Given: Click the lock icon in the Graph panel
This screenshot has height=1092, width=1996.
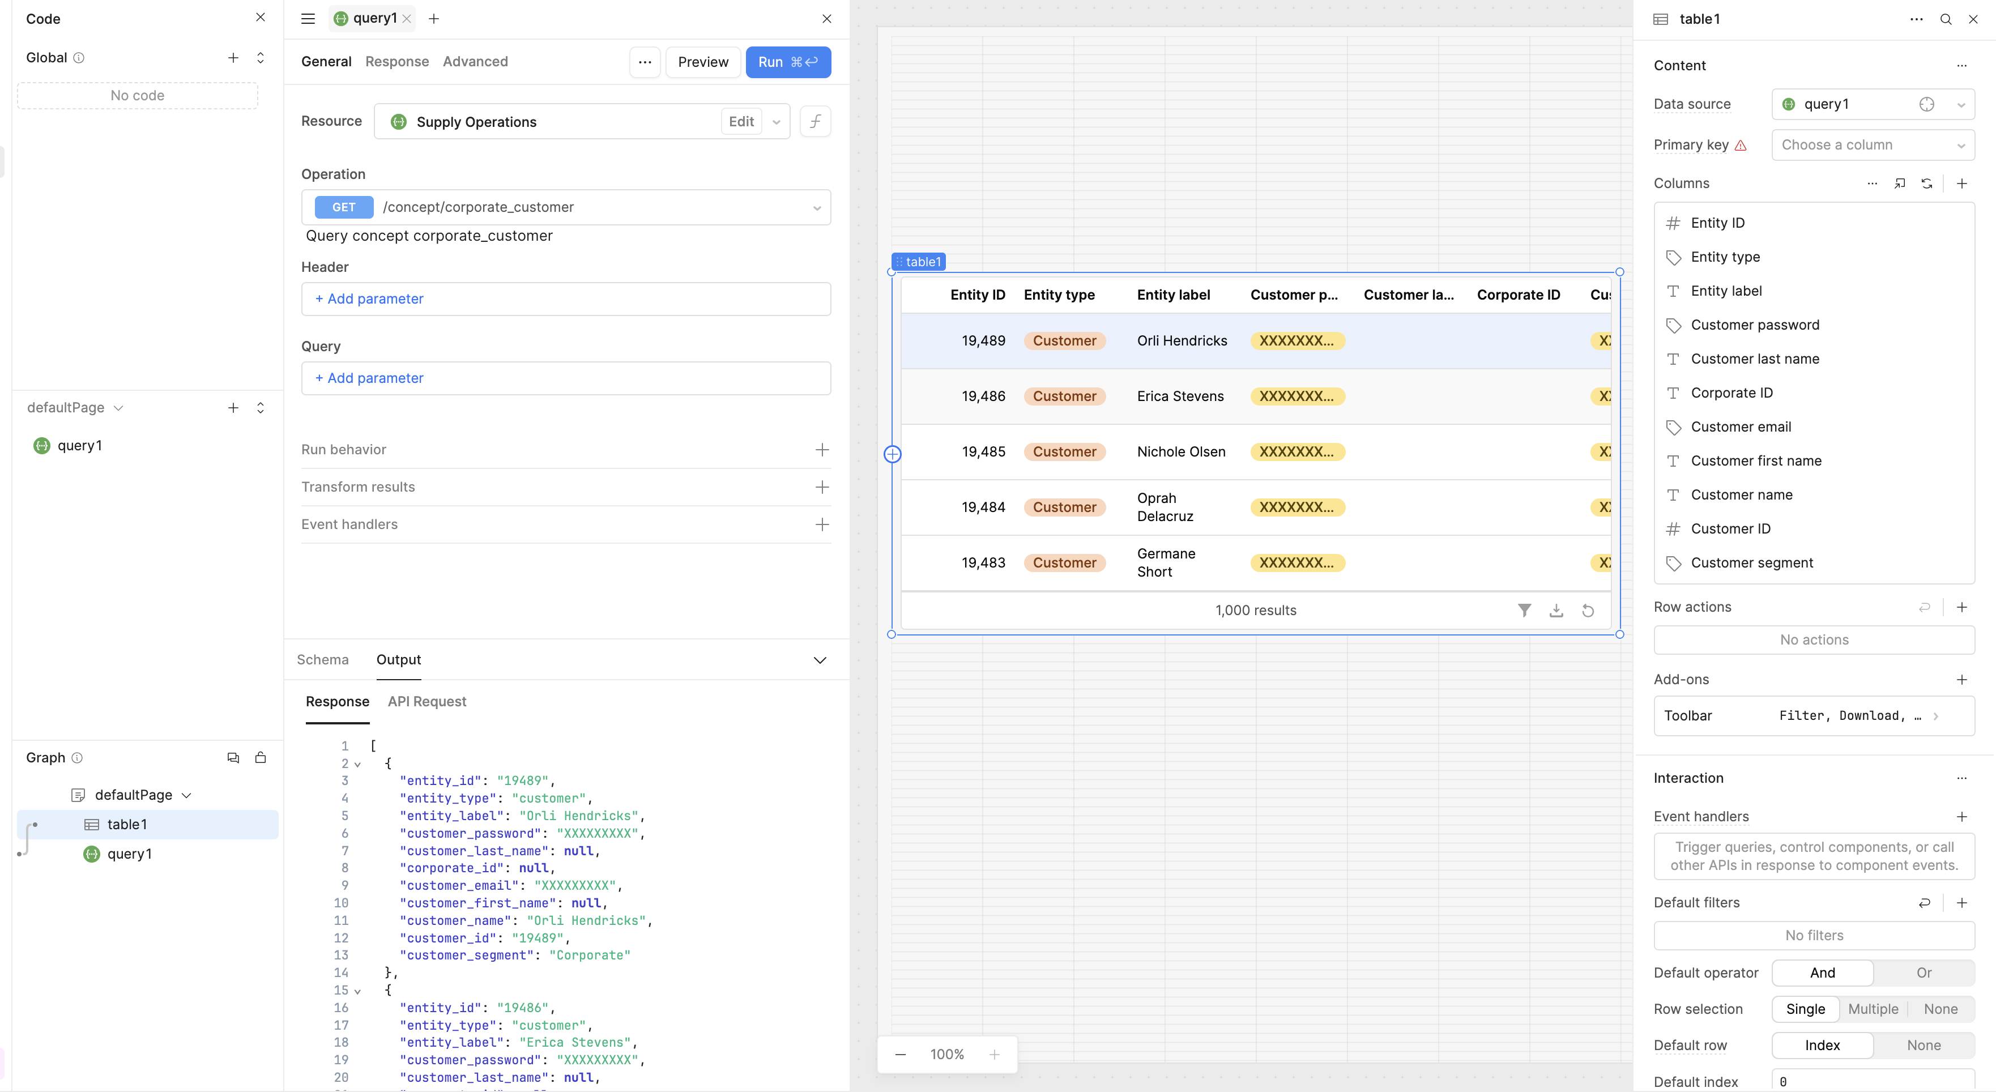Looking at the screenshot, I should pos(261,758).
